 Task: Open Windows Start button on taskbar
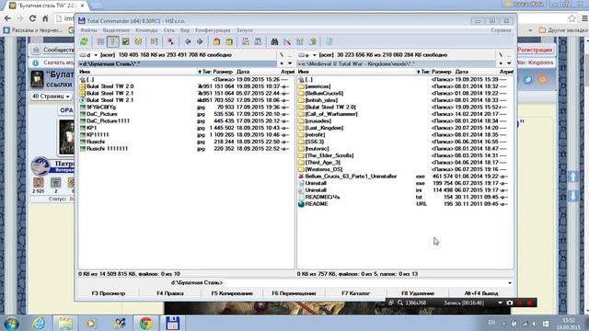click(x=12, y=323)
